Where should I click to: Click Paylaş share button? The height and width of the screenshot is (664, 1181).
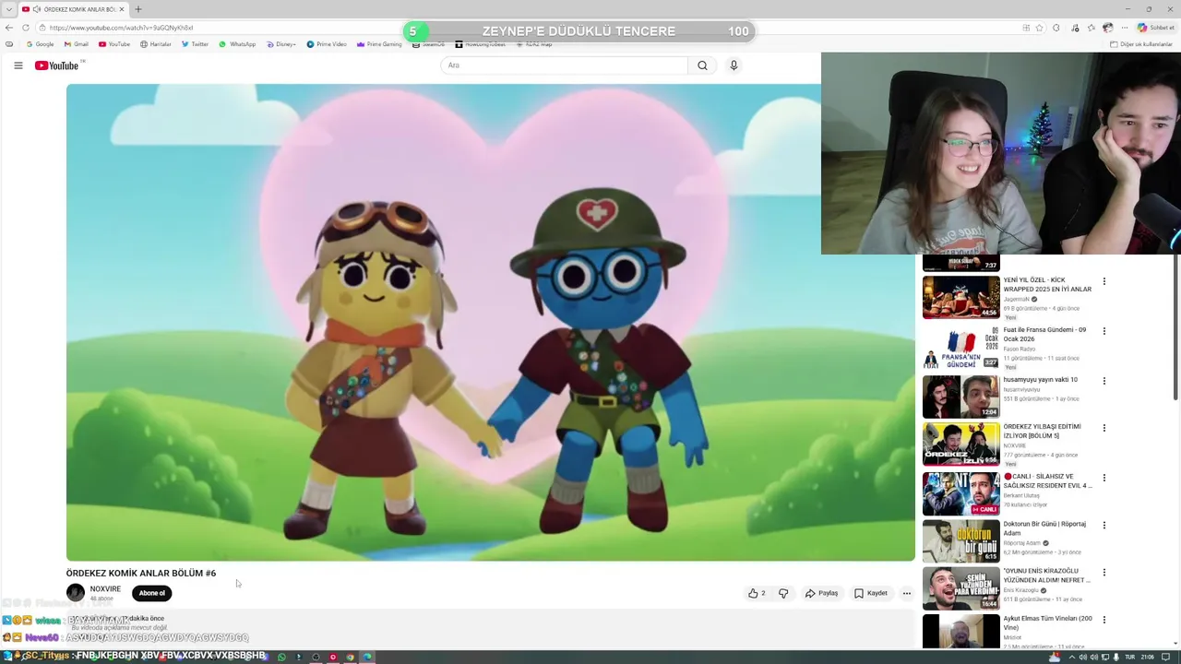pos(821,593)
